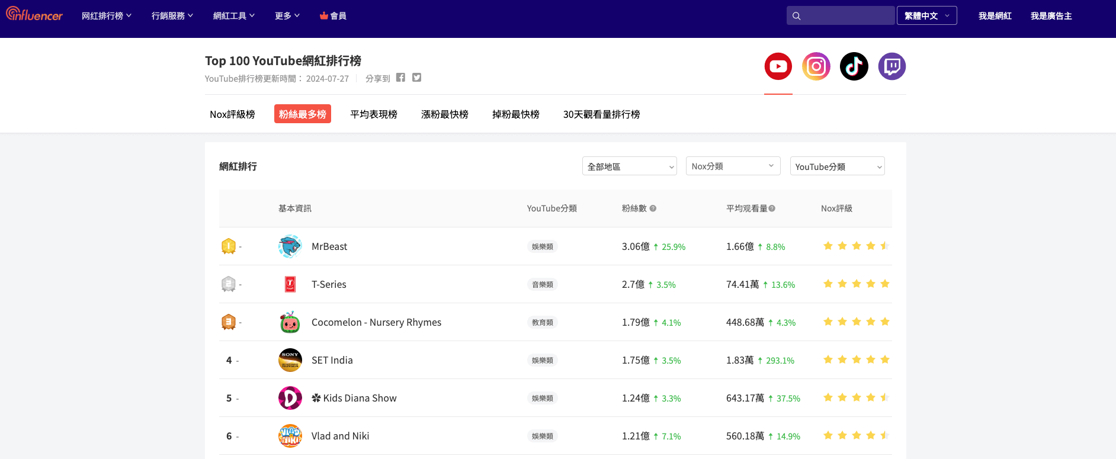
Task: Click the T-Series channel avatar
Action: click(x=290, y=284)
